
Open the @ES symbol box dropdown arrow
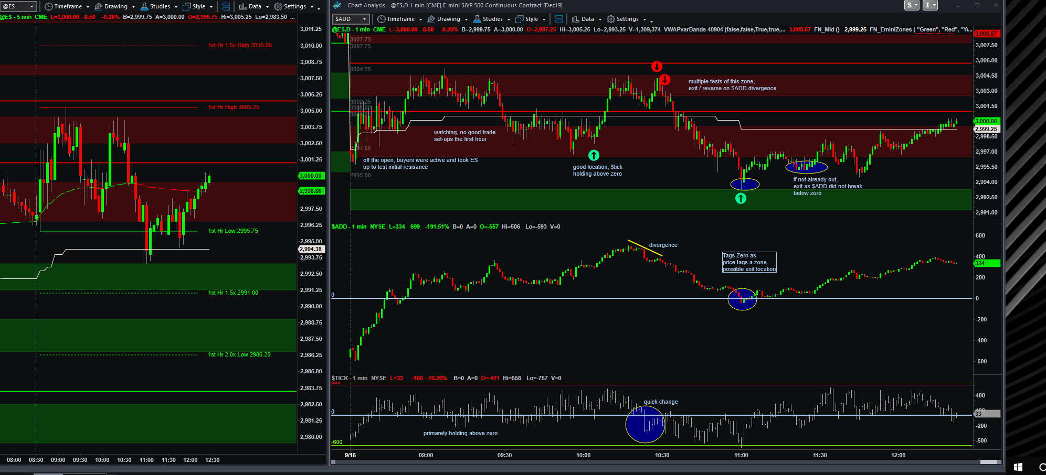click(32, 6)
